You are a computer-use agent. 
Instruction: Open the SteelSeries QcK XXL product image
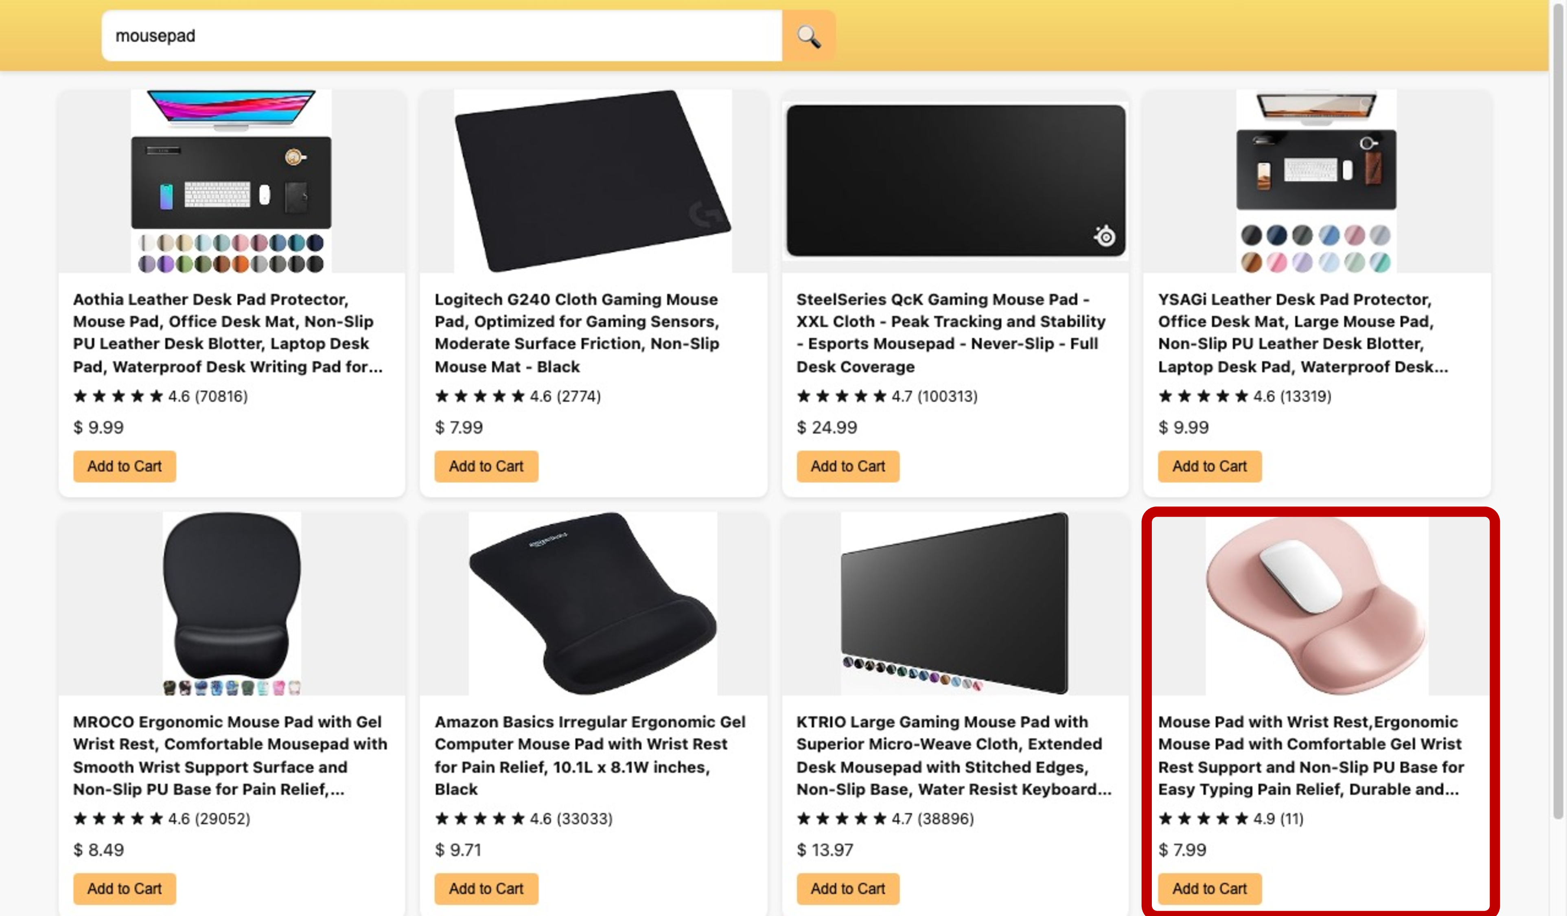tap(956, 181)
